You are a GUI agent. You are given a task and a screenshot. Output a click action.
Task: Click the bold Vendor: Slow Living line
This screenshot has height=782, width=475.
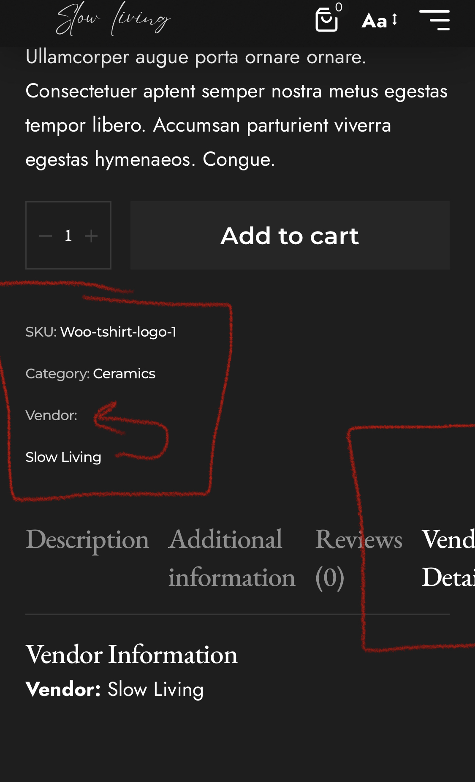tap(114, 690)
